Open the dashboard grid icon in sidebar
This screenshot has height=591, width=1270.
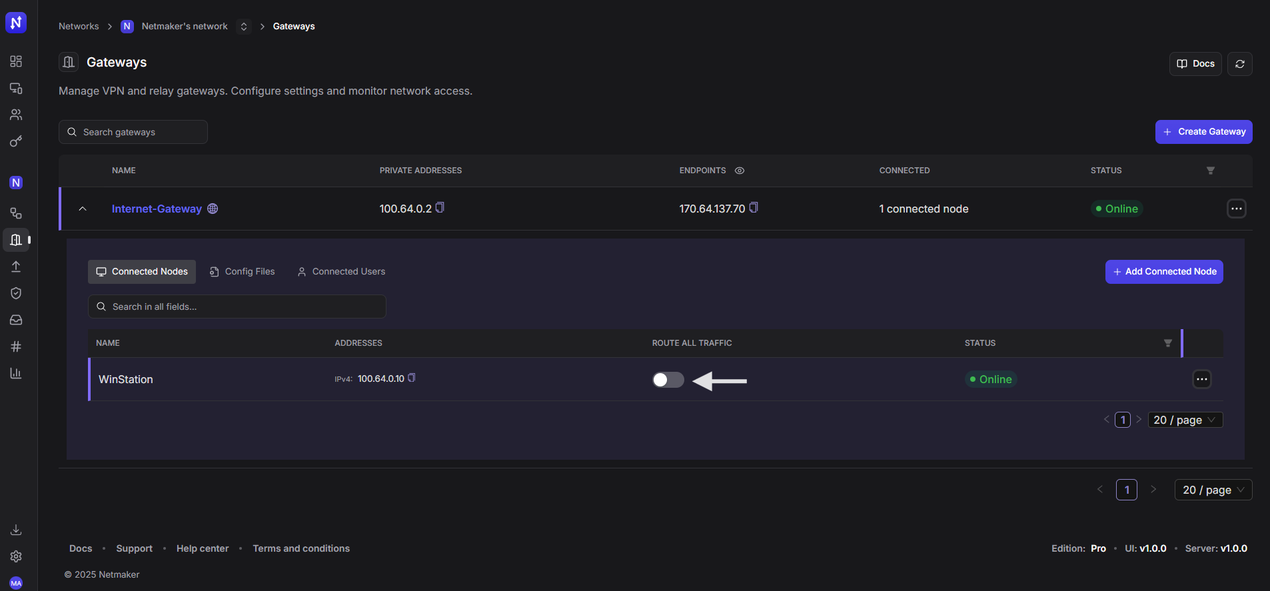[16, 61]
